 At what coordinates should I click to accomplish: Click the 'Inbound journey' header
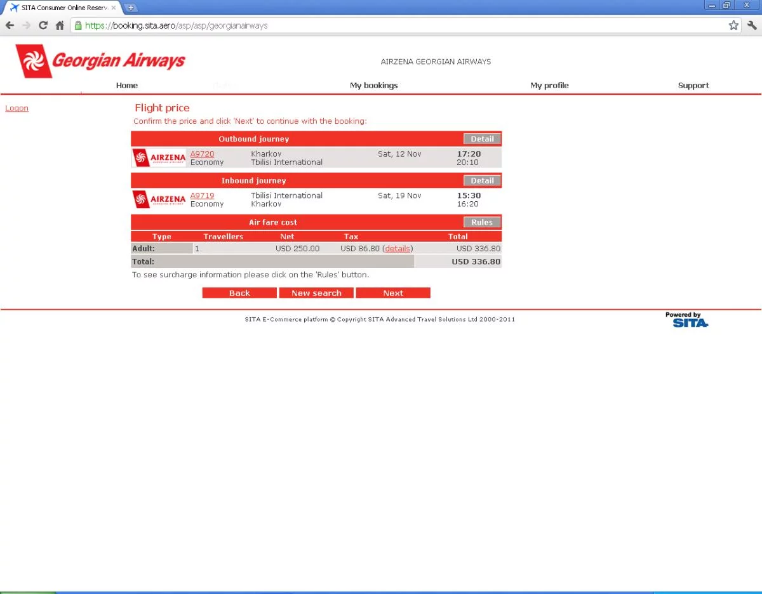pos(254,181)
